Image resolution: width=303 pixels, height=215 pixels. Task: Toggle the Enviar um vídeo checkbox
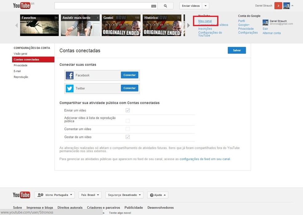(x=127, y=110)
